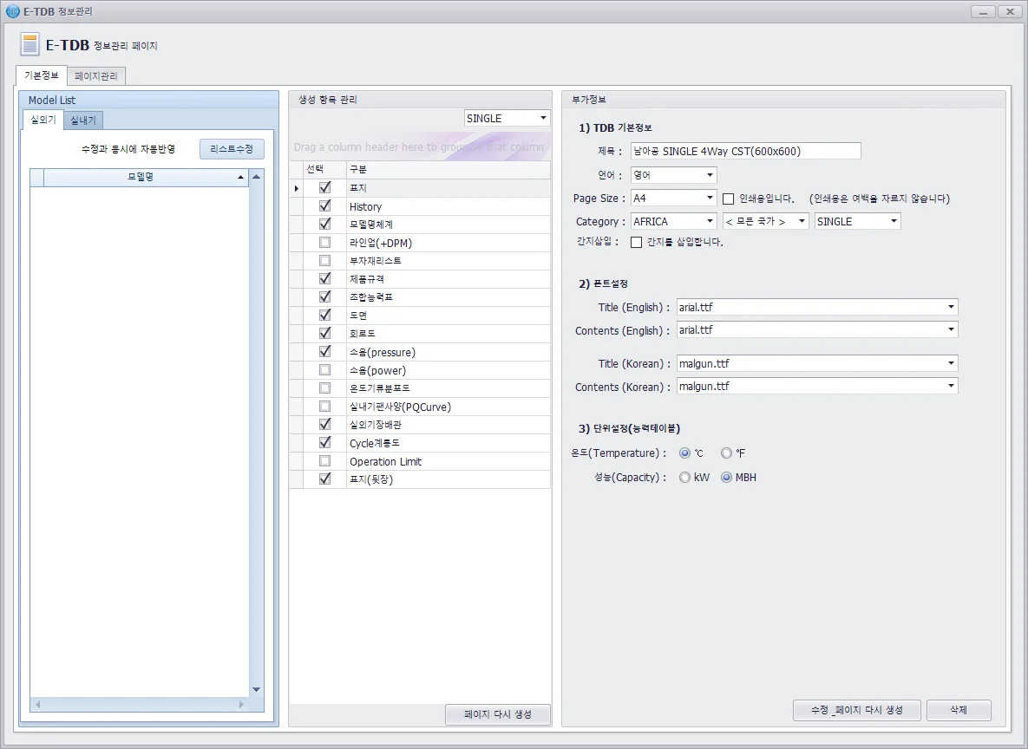This screenshot has height=749, width=1028.
Task: Open the Page Size A4 dropdown
Action: click(710, 198)
